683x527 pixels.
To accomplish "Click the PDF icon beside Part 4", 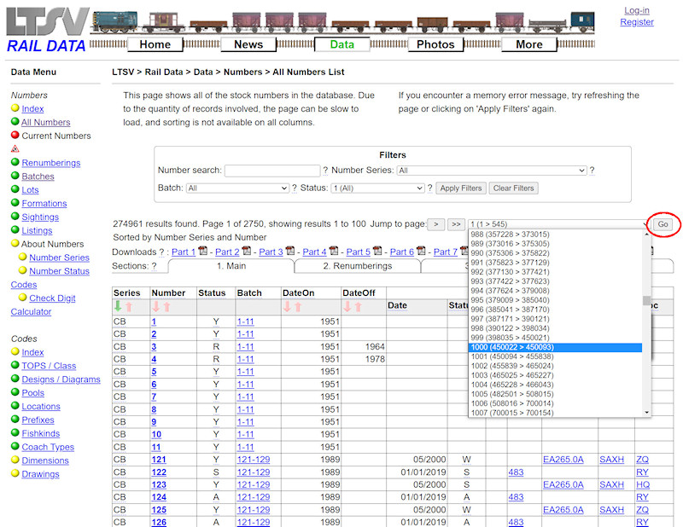I will click(x=332, y=252).
